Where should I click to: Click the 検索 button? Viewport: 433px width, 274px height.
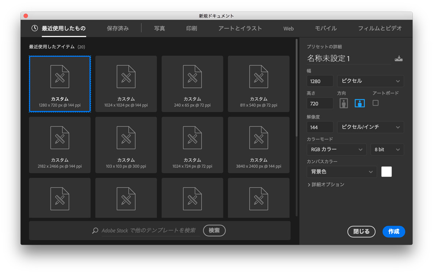click(x=214, y=230)
